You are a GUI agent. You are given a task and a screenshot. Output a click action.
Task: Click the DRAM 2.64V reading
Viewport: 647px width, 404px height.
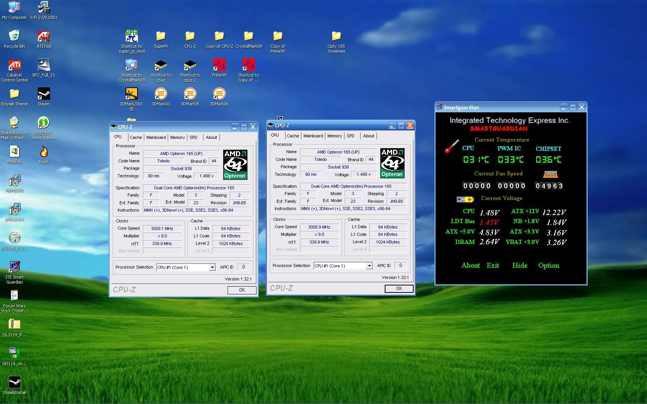(489, 242)
